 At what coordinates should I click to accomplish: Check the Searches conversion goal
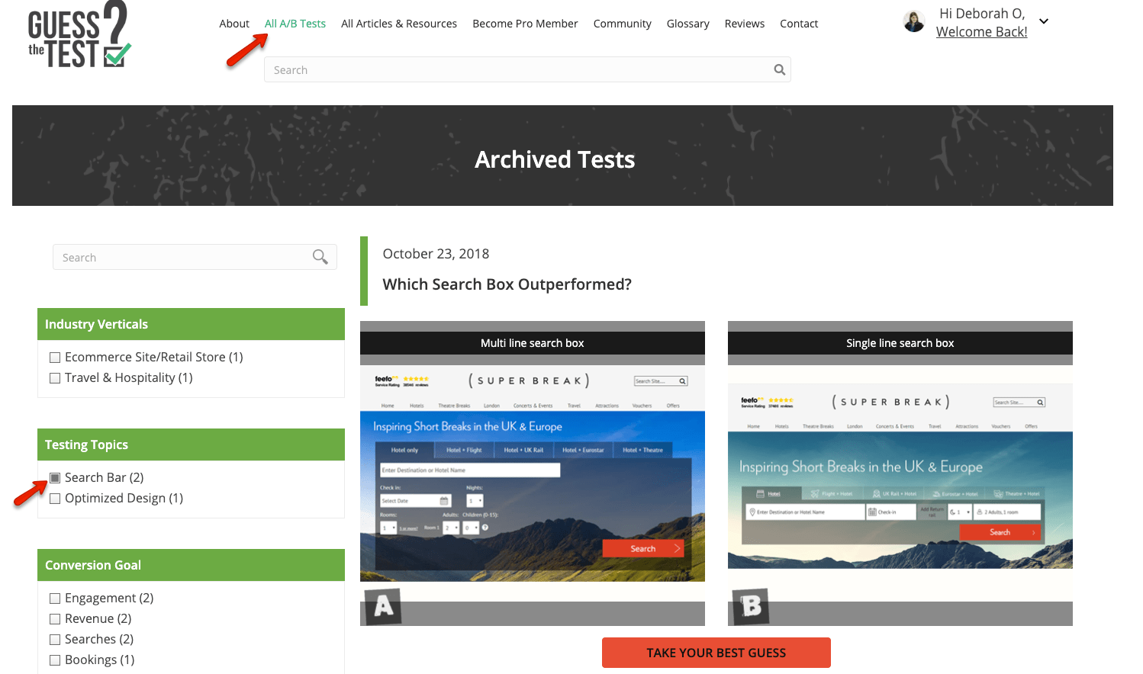pyautogui.click(x=55, y=640)
